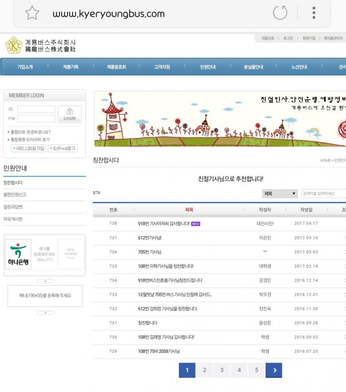Go to the next page with arrow button
The image size is (346, 392).
[274, 370]
